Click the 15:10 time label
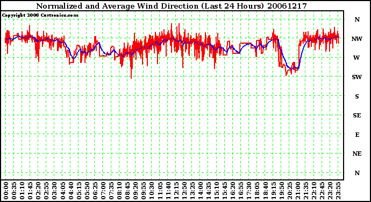This screenshot has height=202, width=371. coord(217,191)
